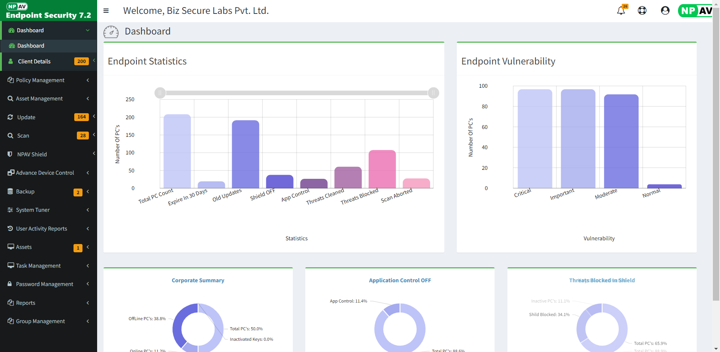
Task: Open User Activity Reports section
Action: 41,229
